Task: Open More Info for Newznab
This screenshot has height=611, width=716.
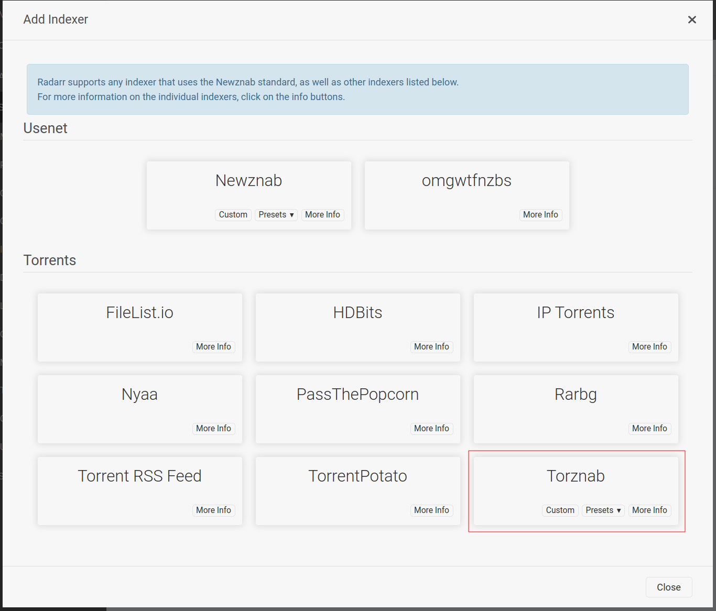Action: point(322,215)
